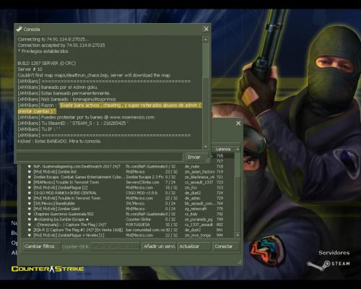Click Añadir un servidor button
Image resolution: width=361 pixels, height=289 pixels.
pos(159,246)
